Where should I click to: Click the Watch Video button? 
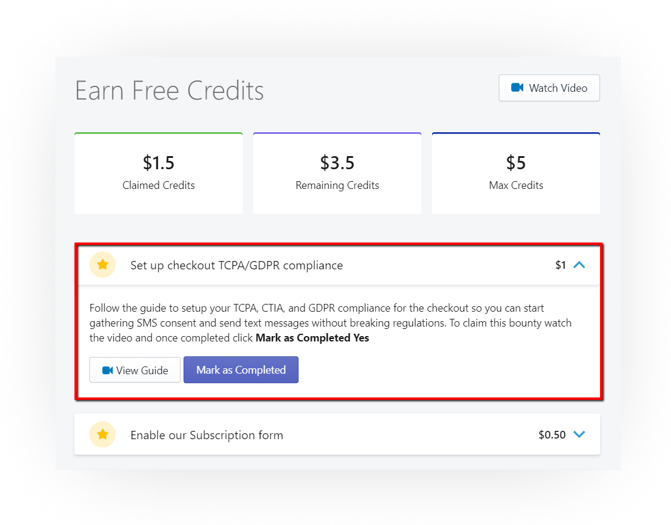pyautogui.click(x=549, y=88)
